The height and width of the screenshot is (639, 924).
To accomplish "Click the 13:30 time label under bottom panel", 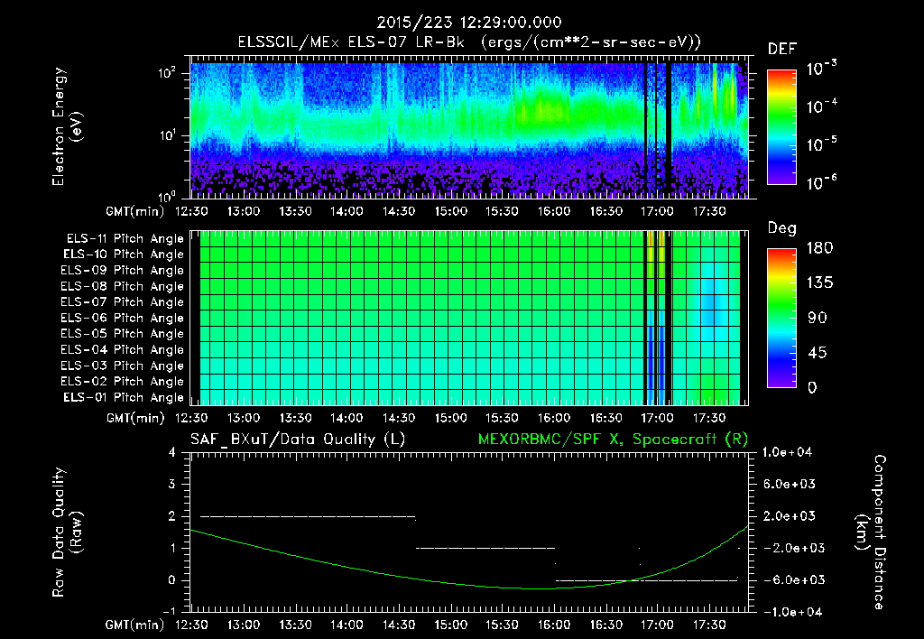I will coord(295,625).
